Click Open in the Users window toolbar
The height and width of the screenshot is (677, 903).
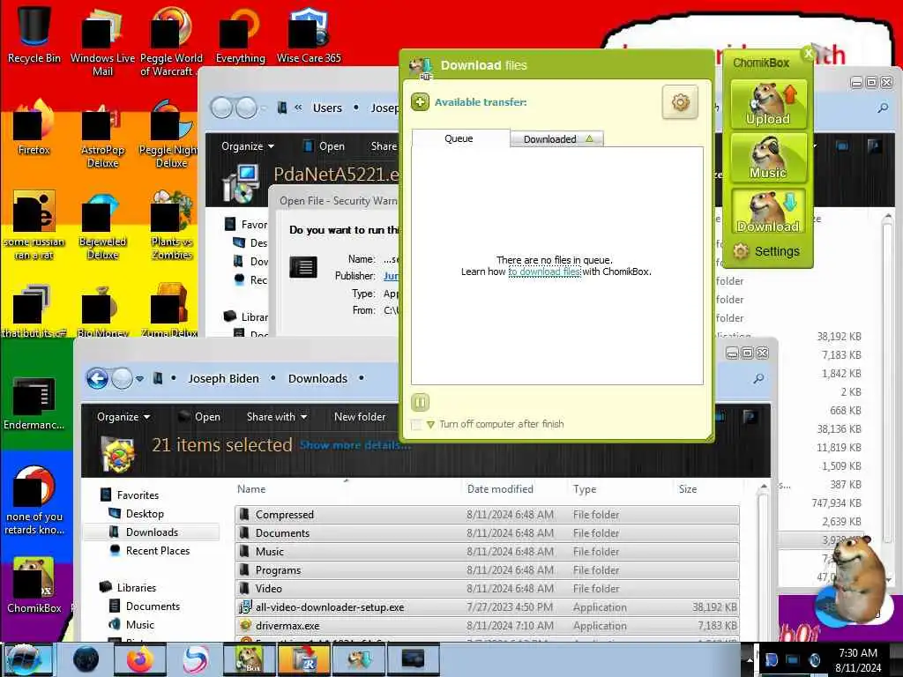click(325, 146)
